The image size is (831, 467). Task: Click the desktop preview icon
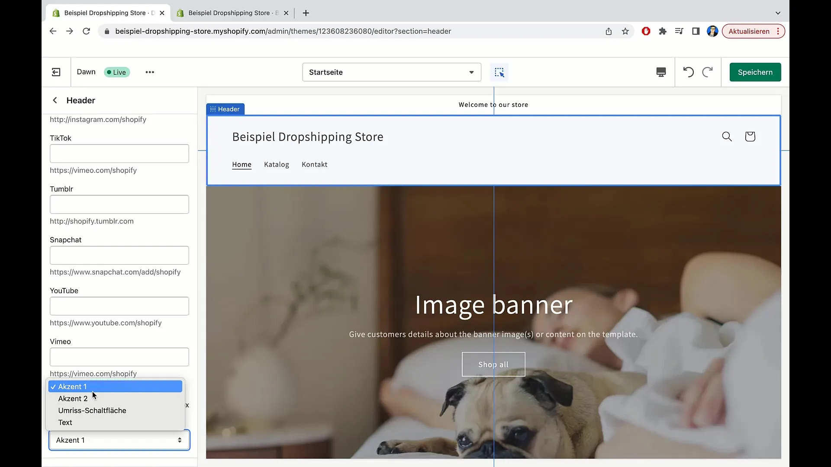[661, 72]
